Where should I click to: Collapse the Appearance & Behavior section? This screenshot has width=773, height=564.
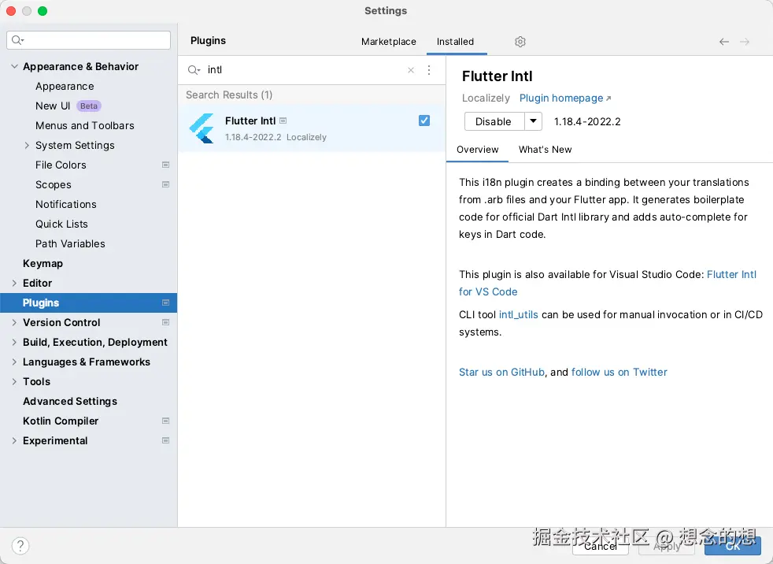[x=14, y=66]
